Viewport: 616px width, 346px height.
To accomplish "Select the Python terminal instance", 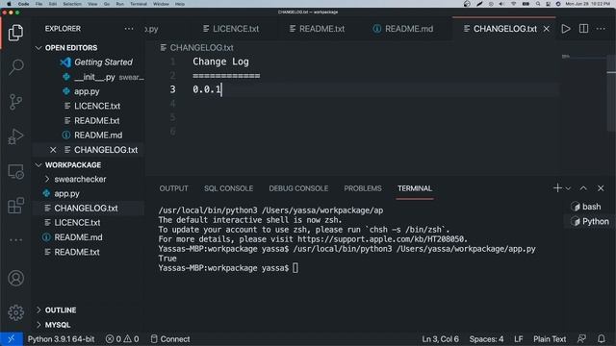I will pos(589,222).
